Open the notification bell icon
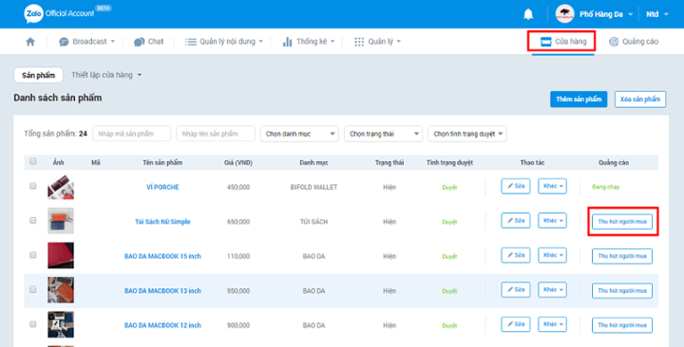 528,14
